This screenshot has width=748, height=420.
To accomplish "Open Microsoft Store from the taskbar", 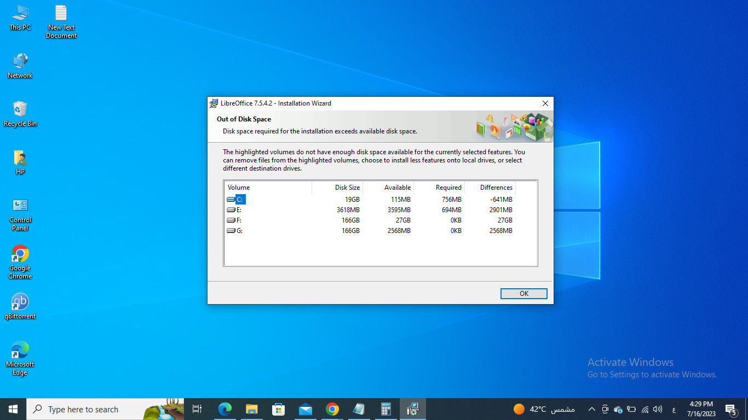I will (x=278, y=409).
